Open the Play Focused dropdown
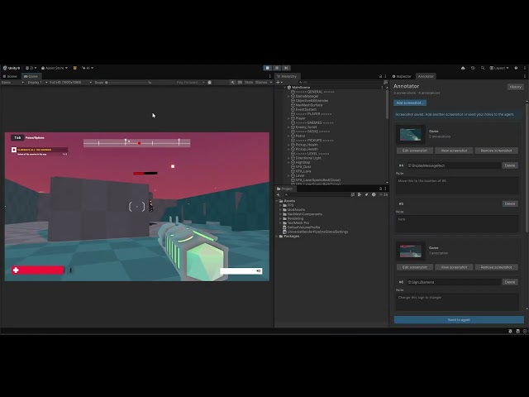Screen dimensions: 529x397 190,83
